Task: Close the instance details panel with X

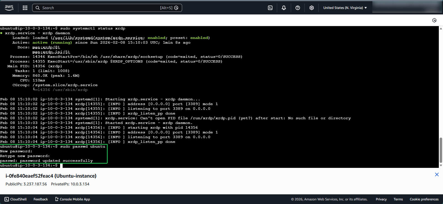Action: coord(437,175)
